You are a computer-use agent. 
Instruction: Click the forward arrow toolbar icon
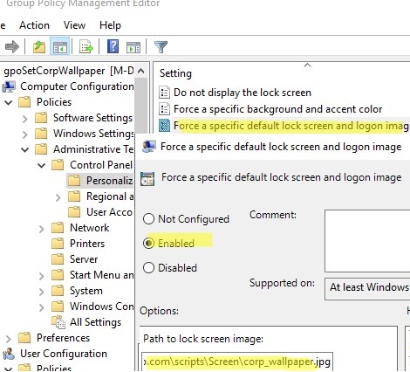click(12, 46)
